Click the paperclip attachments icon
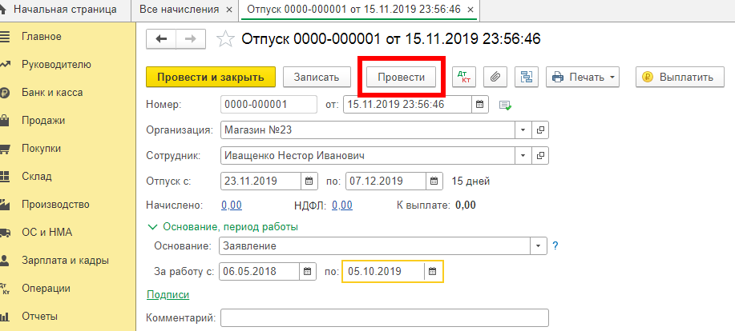Screen dimensions: 735x331 [495, 78]
